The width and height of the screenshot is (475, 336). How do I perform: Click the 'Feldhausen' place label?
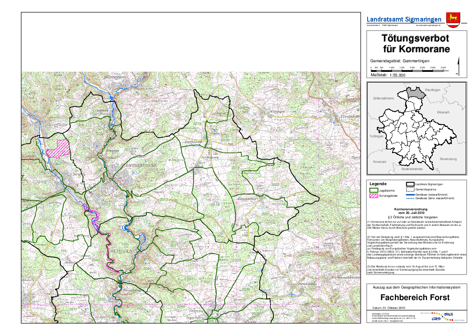pos(210,158)
